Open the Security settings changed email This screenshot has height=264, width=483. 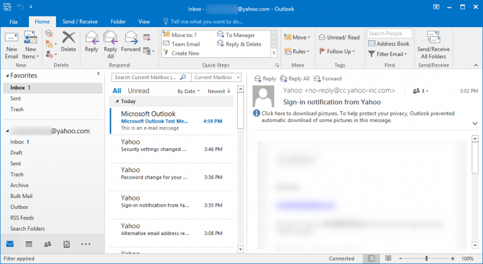pos(172,149)
